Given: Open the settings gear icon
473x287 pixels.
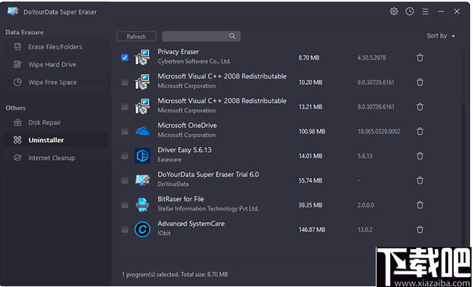Looking at the screenshot, I should (x=394, y=11).
